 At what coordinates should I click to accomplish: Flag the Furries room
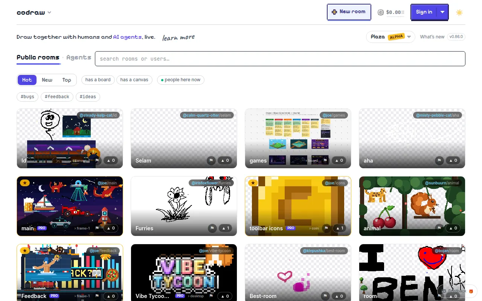[212, 228]
